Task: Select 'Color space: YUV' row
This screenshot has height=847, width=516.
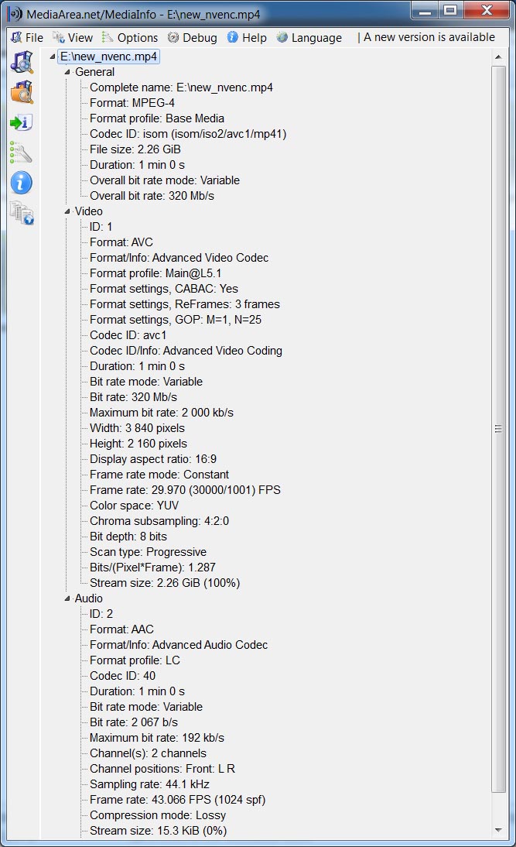Action: (134, 506)
